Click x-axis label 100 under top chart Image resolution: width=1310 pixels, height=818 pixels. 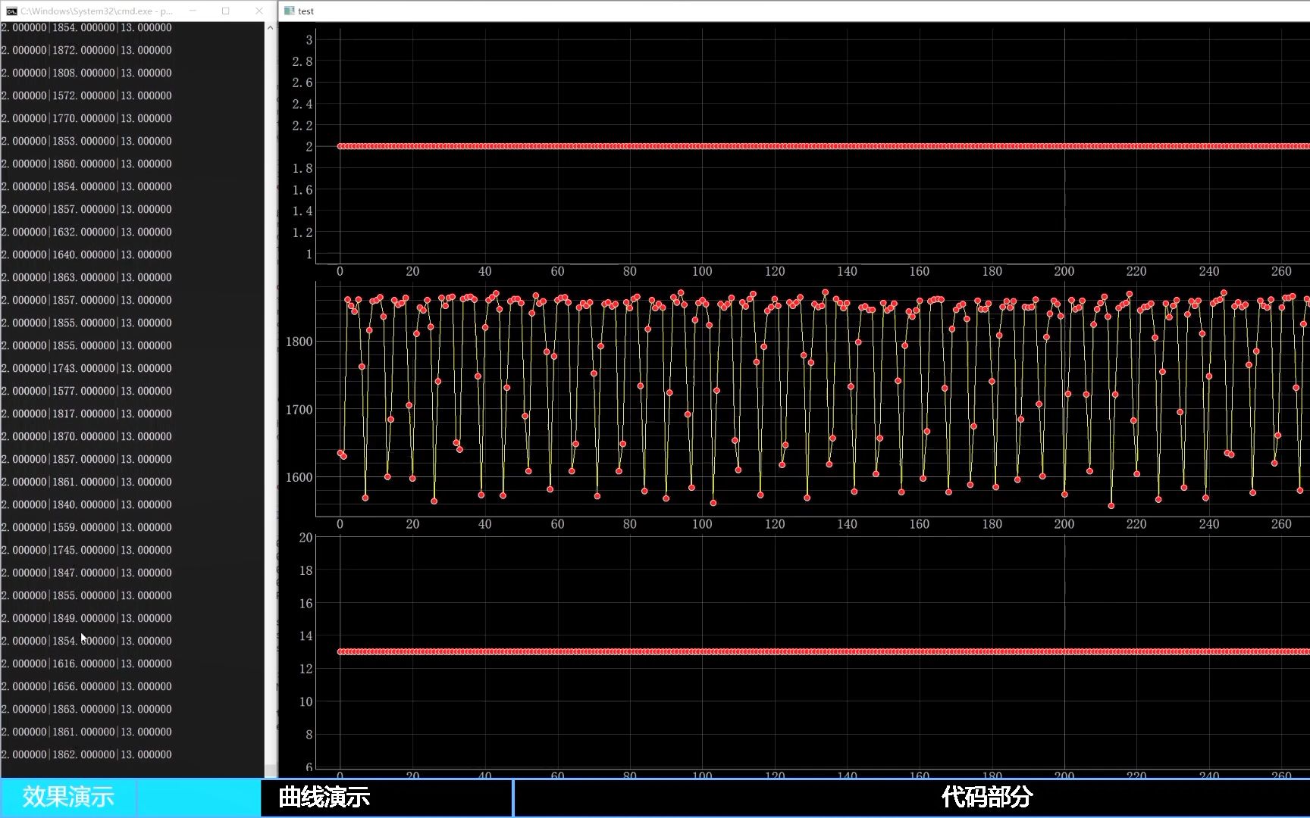[x=702, y=271]
